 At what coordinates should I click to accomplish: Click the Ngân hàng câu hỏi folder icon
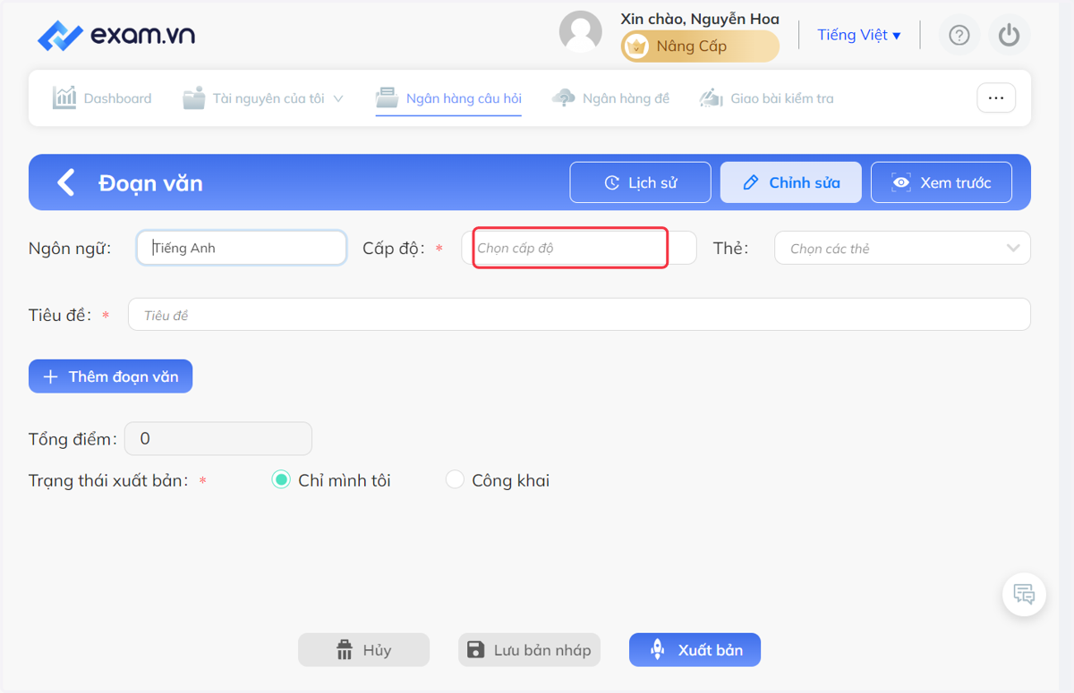[387, 97]
